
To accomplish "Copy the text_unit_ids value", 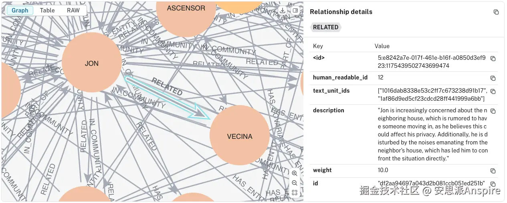I will [493, 91].
